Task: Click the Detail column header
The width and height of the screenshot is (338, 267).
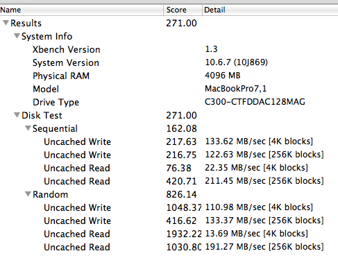Action: click(270, 10)
